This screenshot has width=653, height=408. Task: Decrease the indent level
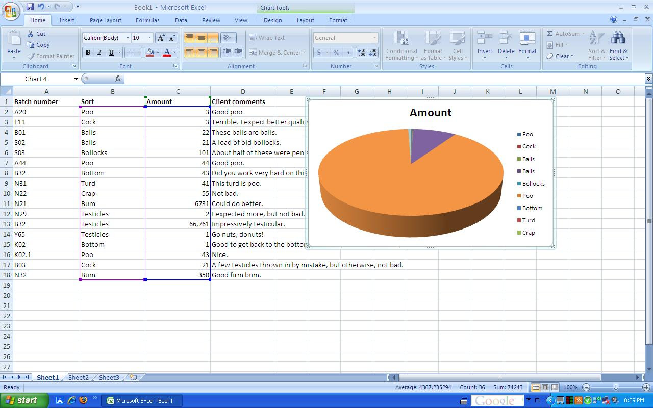[x=227, y=53]
